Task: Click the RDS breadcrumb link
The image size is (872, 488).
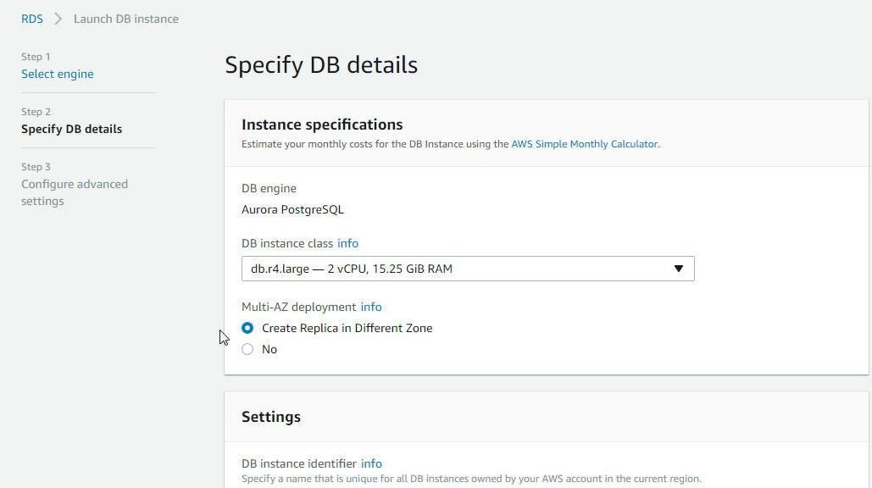Action: 31,19
